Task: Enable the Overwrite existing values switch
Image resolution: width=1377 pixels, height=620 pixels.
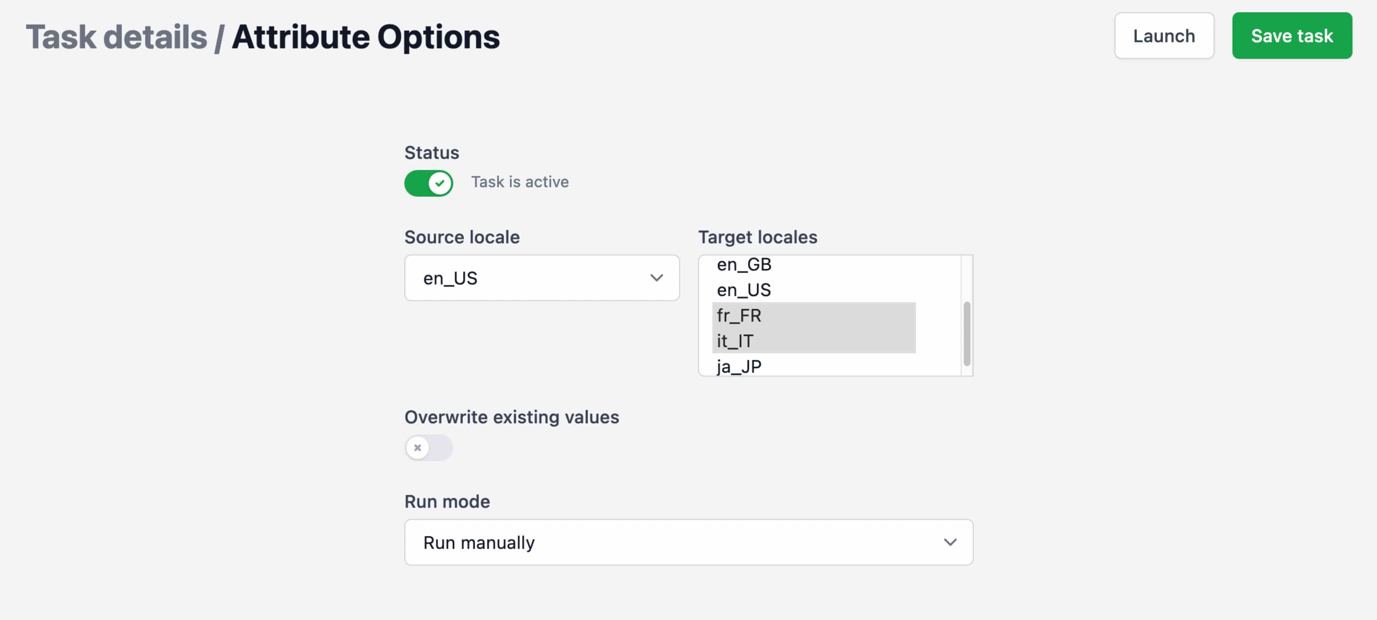Action: (428, 447)
